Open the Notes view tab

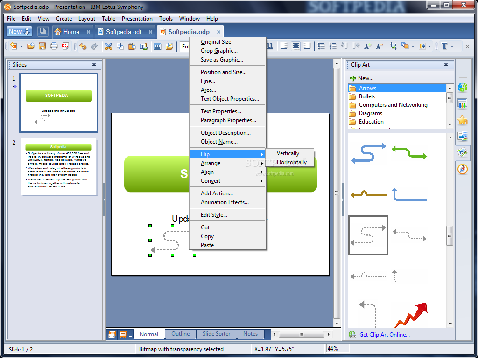[x=250, y=334]
